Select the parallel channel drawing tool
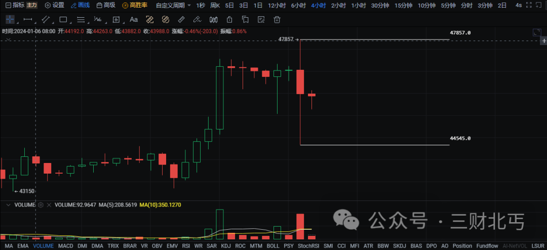The image size is (547, 250). pyautogui.click(x=46, y=20)
